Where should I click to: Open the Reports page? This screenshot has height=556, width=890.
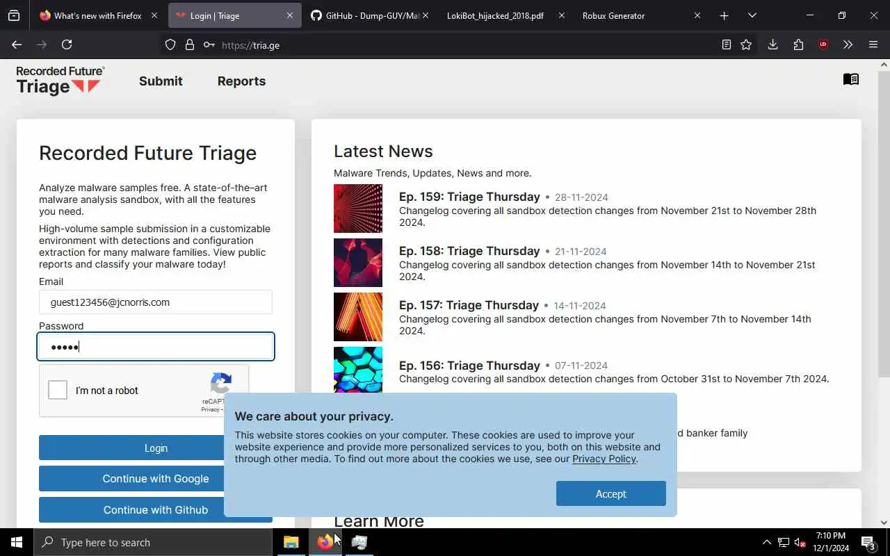click(x=241, y=81)
